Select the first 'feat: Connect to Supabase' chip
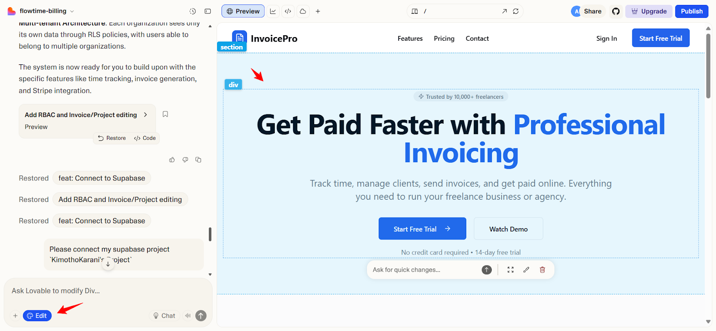Viewport: 716px width, 331px height. [102, 178]
